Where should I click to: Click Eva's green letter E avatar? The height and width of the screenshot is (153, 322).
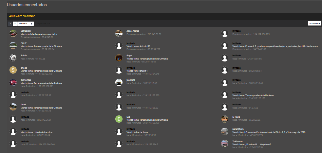(x=119, y=119)
